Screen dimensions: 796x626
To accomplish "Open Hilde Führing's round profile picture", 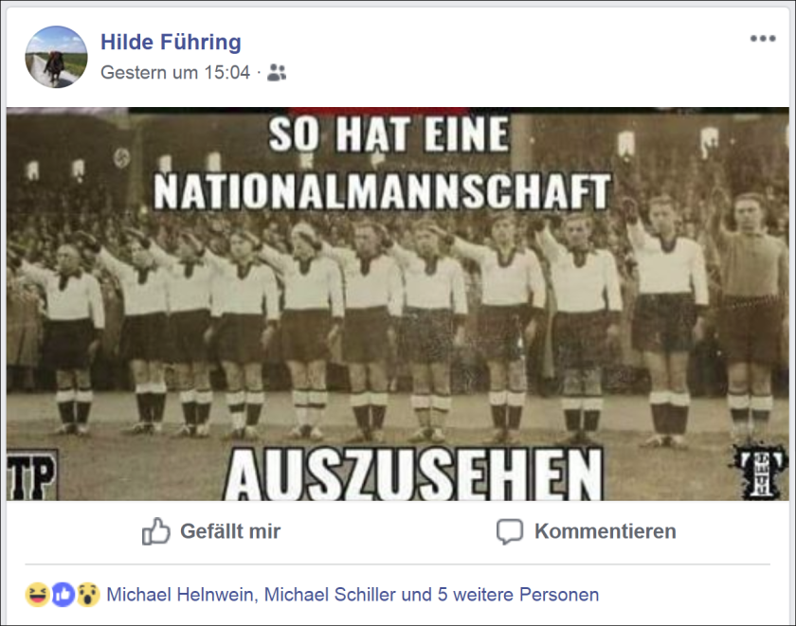I will coord(56,57).
